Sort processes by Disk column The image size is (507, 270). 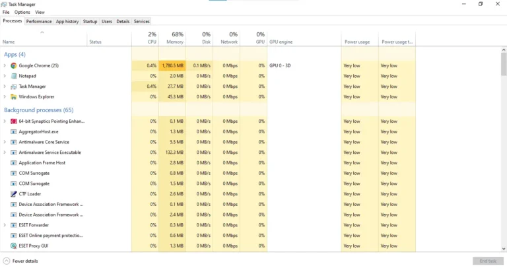(x=199, y=38)
